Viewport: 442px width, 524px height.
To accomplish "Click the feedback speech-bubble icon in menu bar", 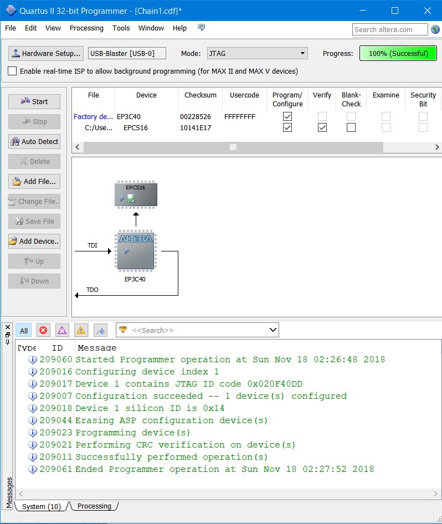I will (x=201, y=27).
